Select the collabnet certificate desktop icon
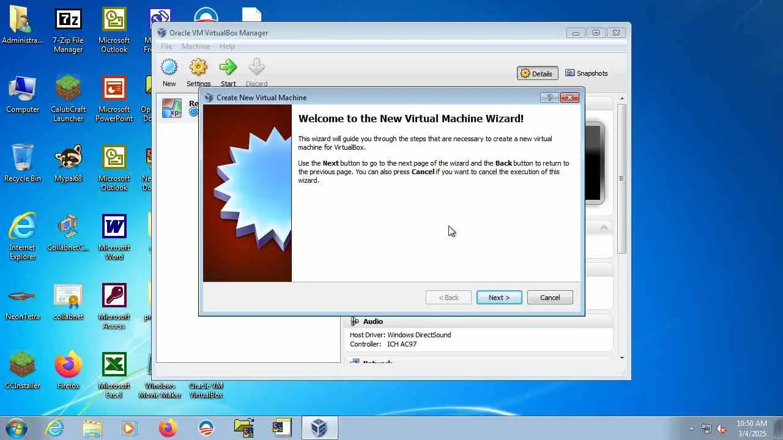The width and height of the screenshot is (783, 440). 68,302
